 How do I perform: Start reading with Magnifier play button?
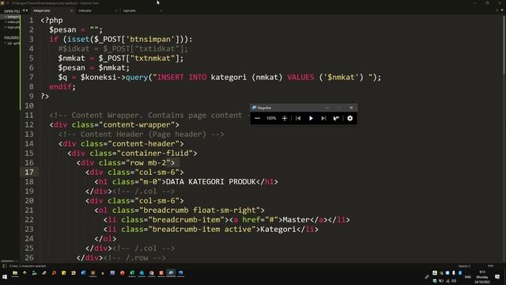pos(311,118)
